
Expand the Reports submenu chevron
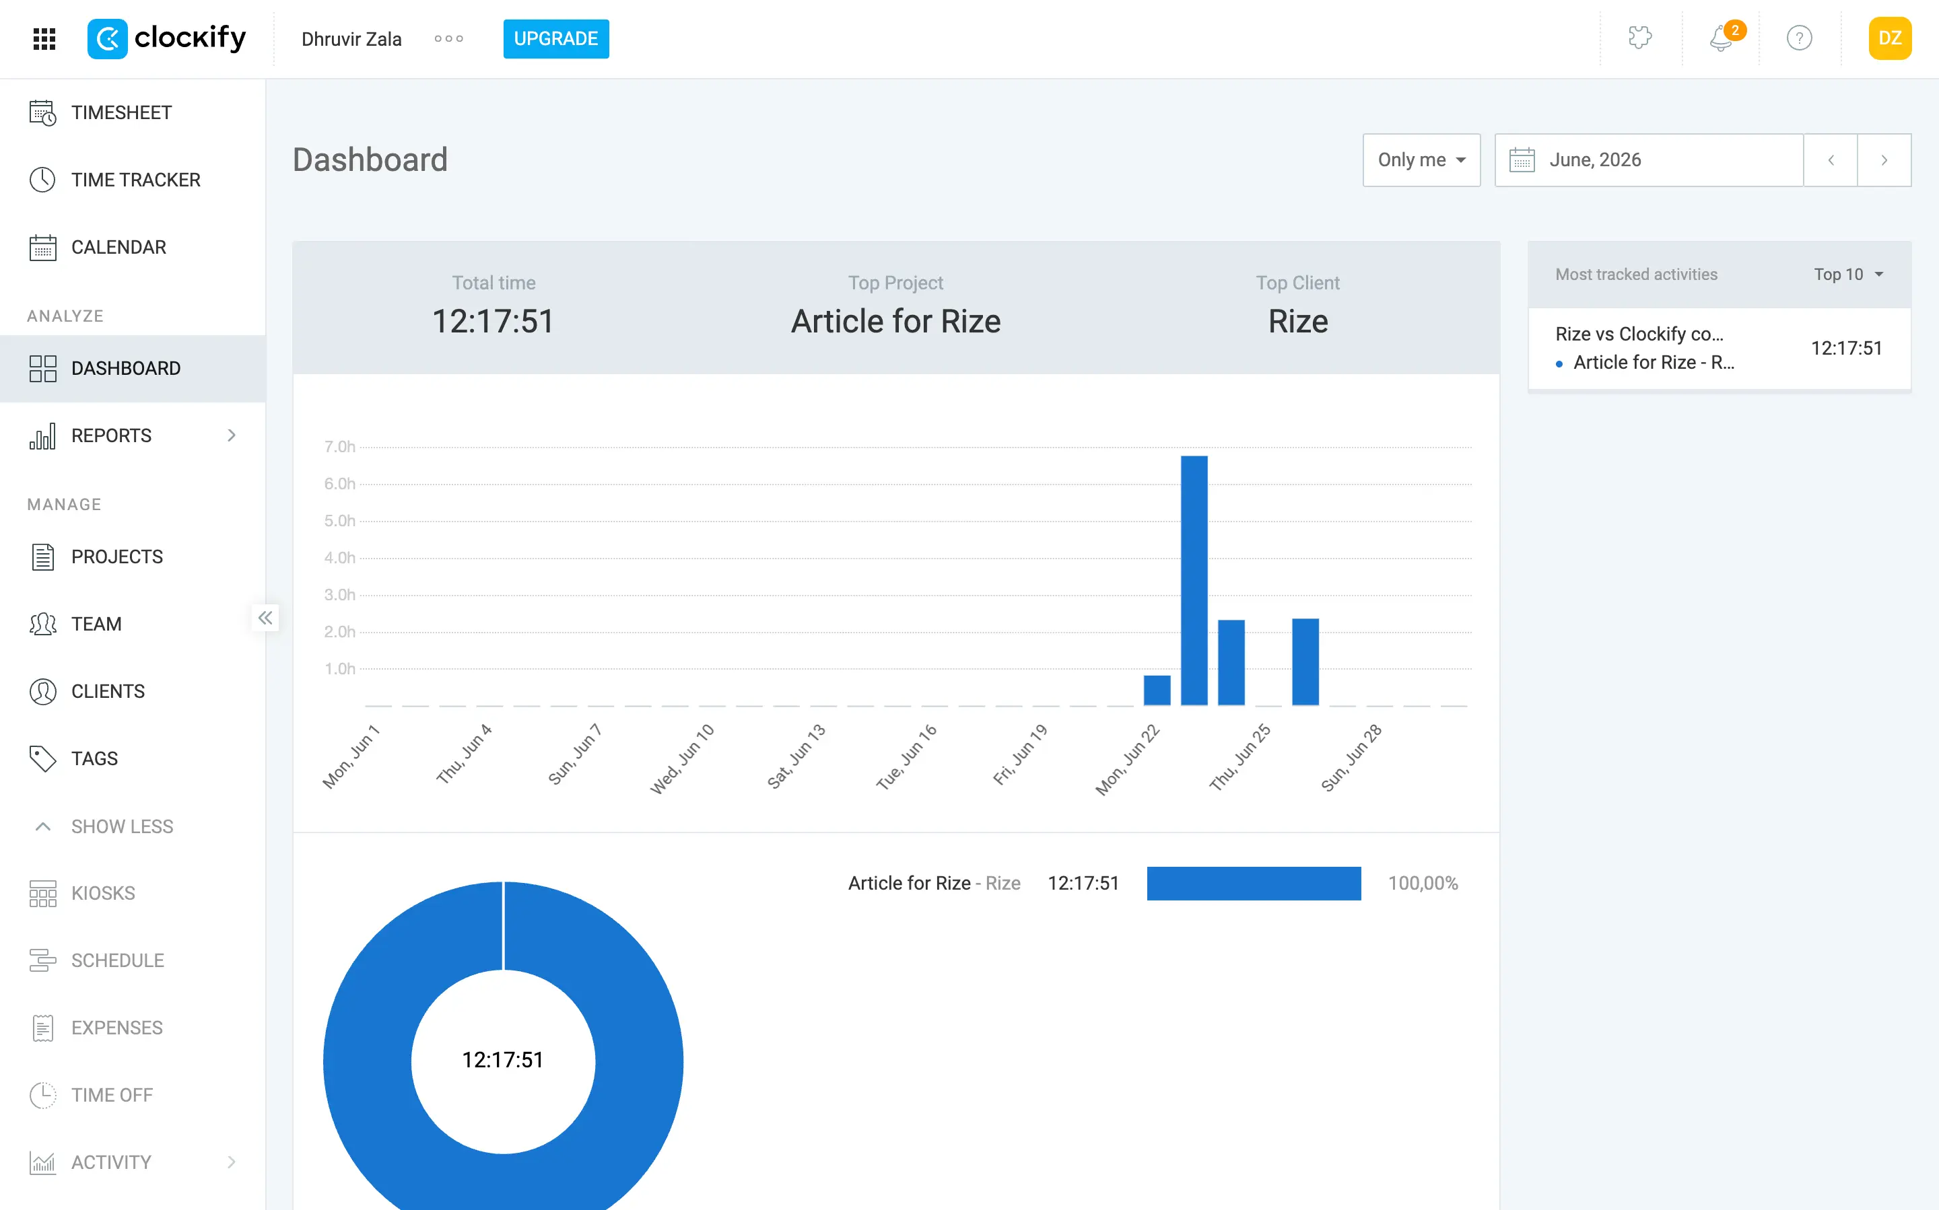[x=232, y=435]
